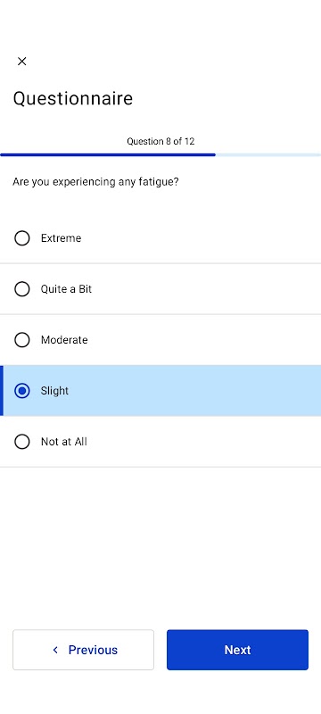Select the Extreme radio button
This screenshot has width=321, height=714.
pos(21,238)
